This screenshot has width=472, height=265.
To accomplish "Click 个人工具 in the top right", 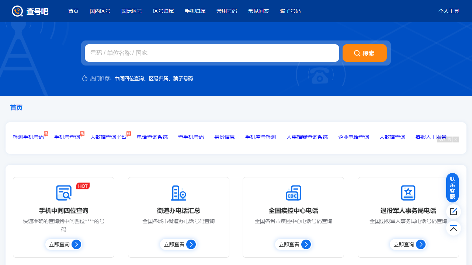I will (449, 11).
